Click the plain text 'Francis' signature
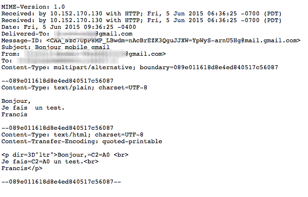 tap(14, 114)
